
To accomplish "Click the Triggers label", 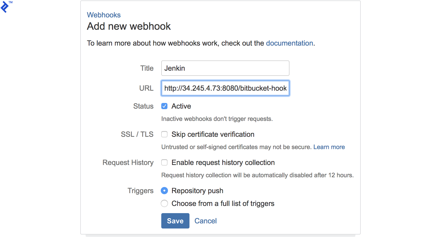I will click(140, 191).
